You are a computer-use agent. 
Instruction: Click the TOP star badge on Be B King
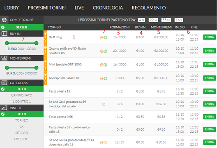pyautogui.click(x=45, y=37)
